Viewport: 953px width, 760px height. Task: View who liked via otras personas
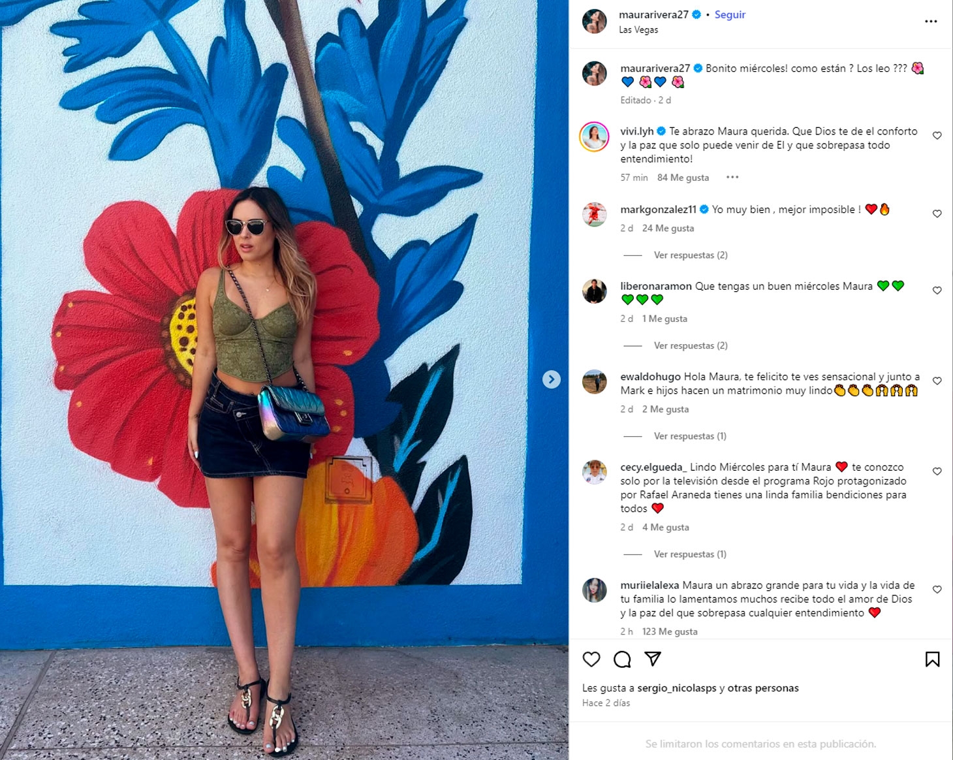[763, 688]
